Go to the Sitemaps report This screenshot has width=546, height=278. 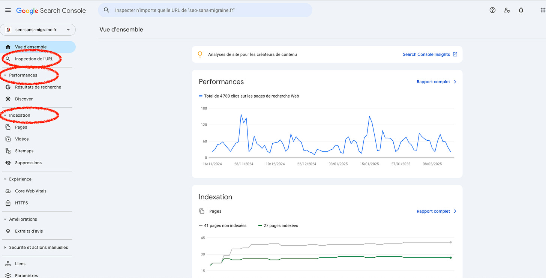24,151
